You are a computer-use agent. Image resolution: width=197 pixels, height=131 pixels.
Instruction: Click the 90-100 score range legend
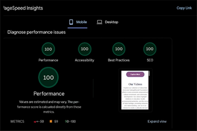[70, 121]
